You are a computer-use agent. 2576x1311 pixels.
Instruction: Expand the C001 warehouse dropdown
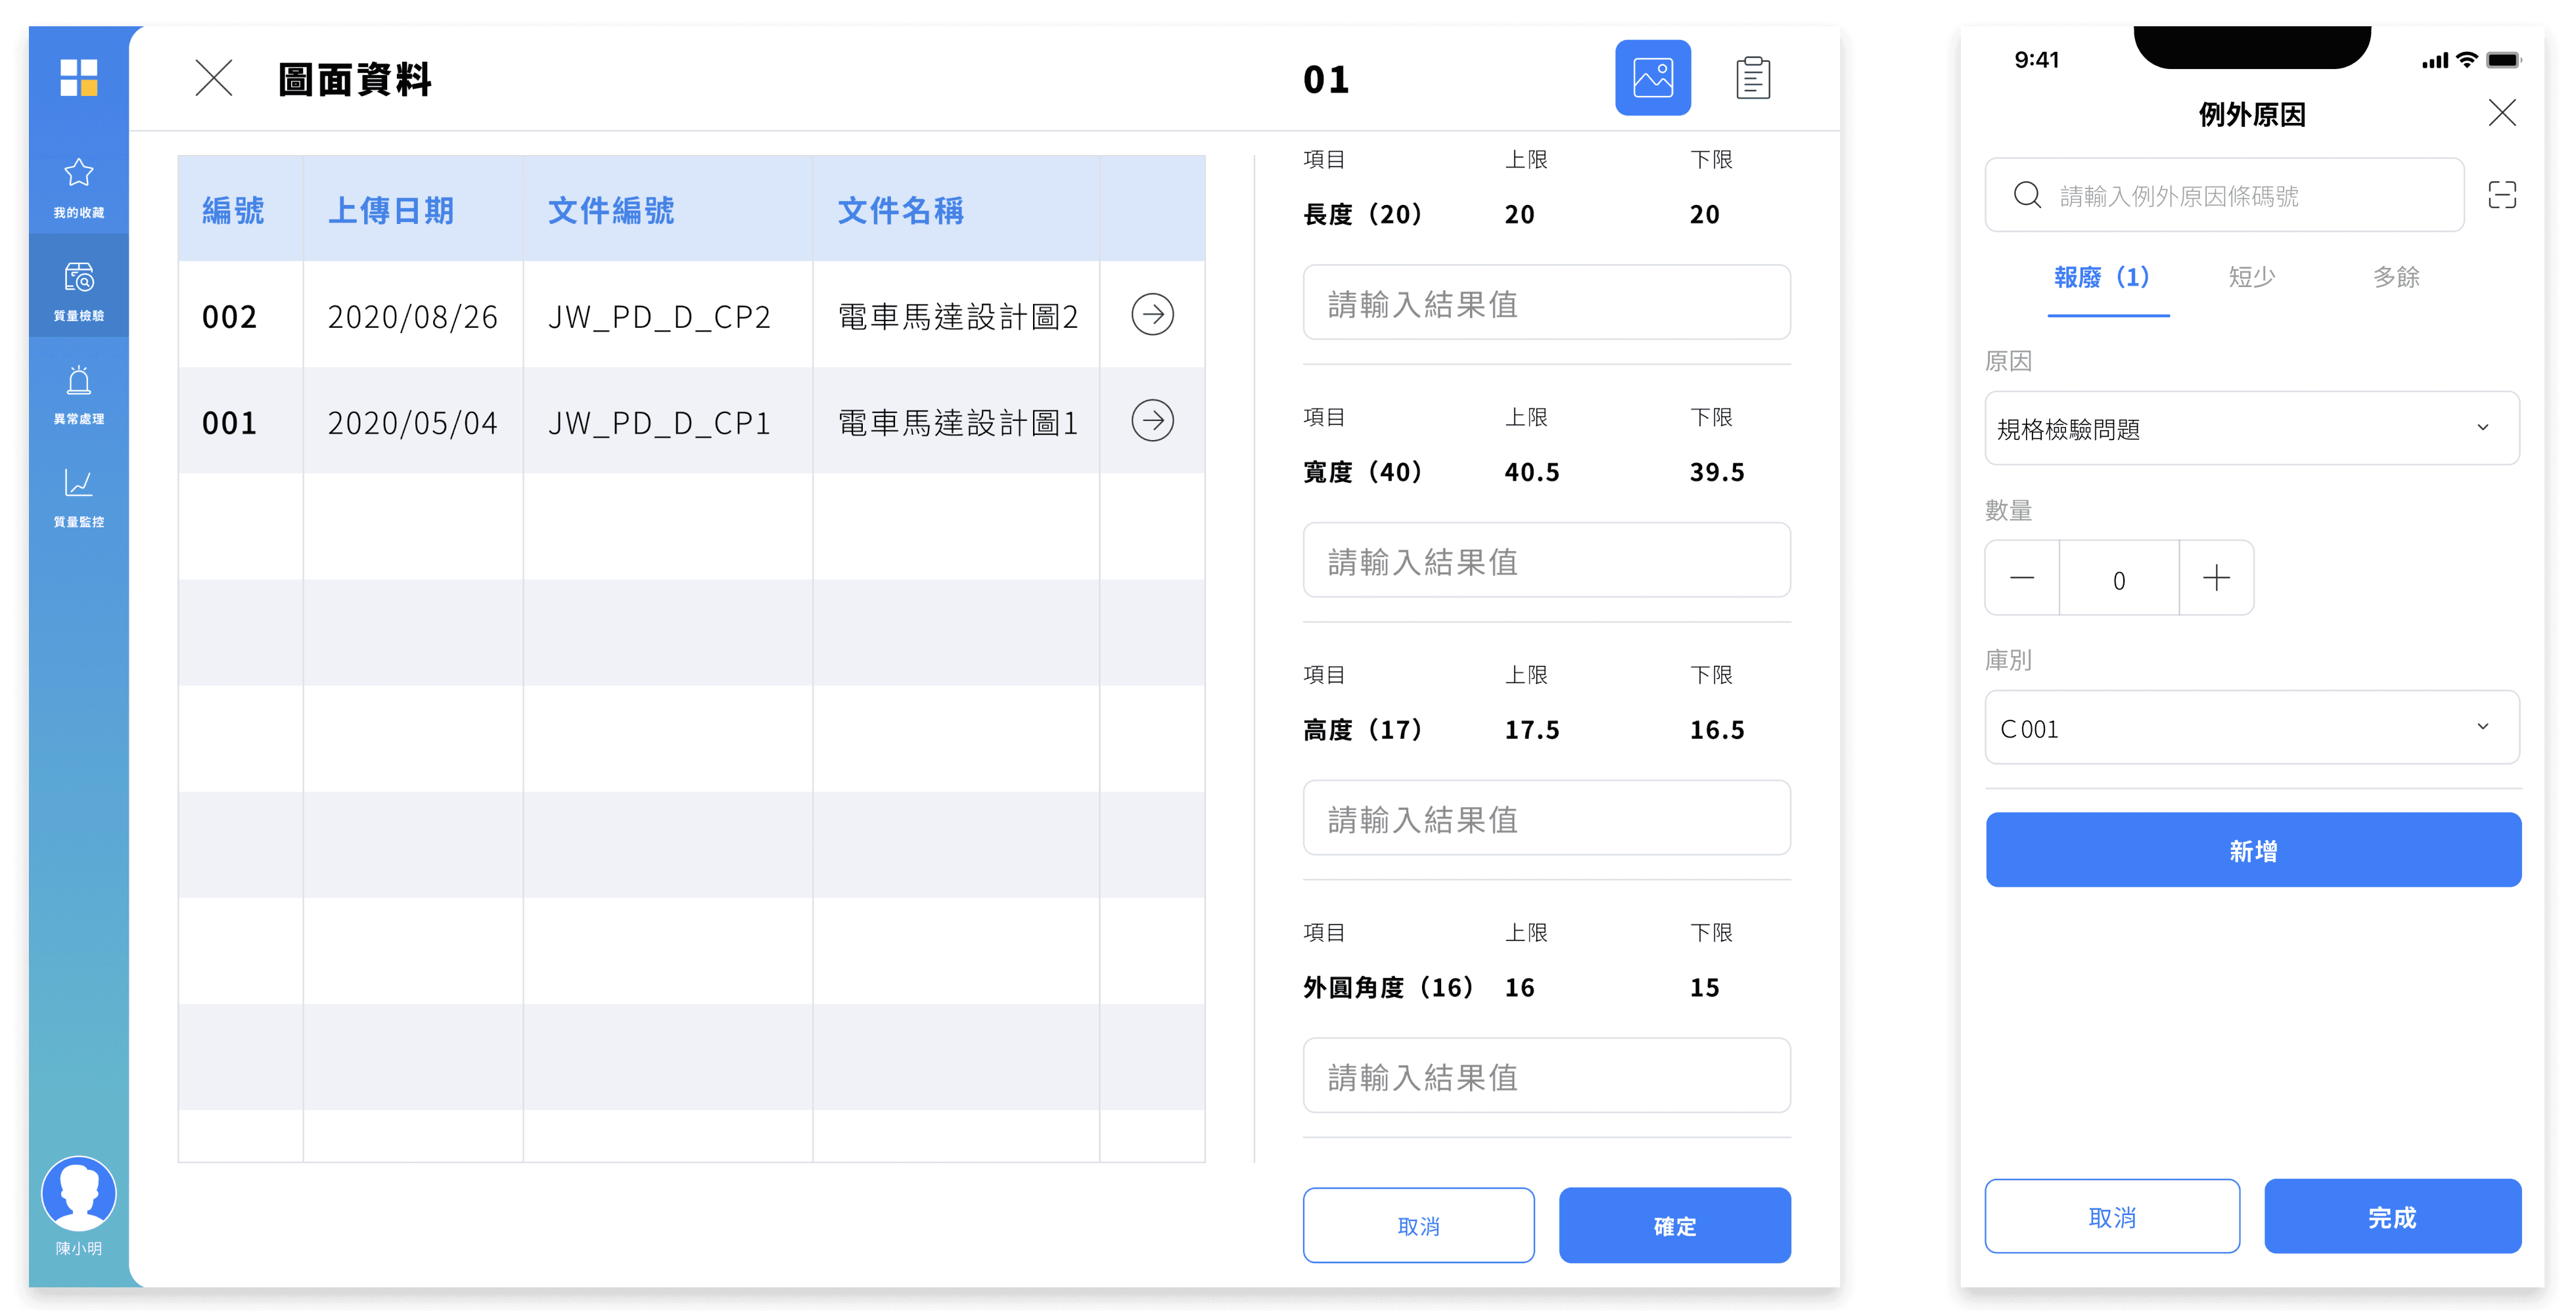(x=2251, y=728)
